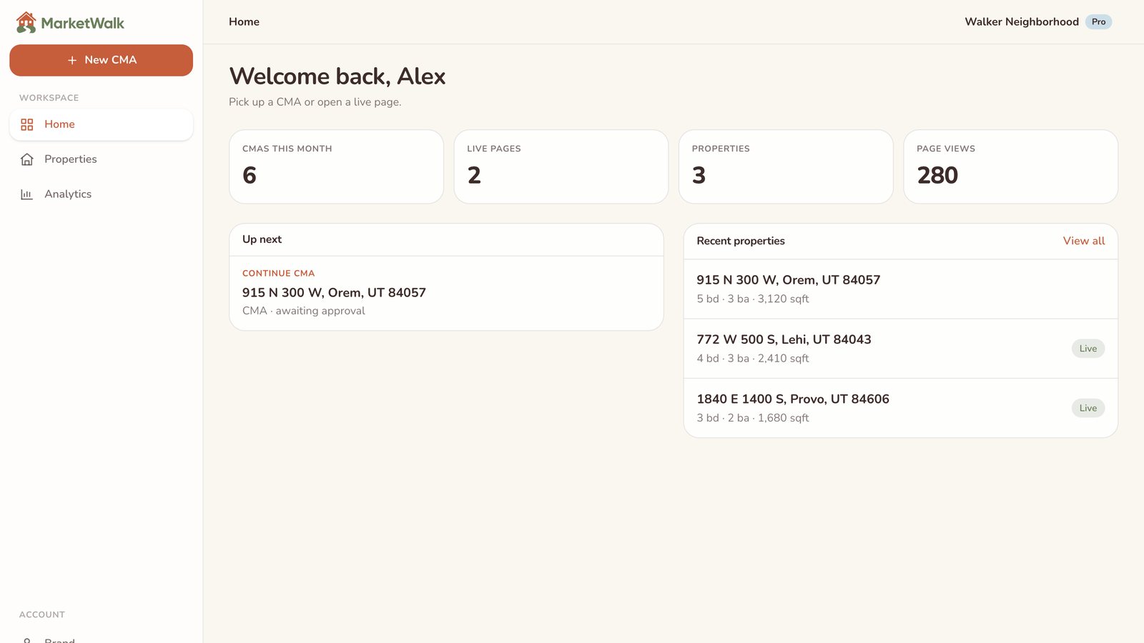
Task: Open Properties from the sidebar
Action: pyautogui.click(x=101, y=159)
